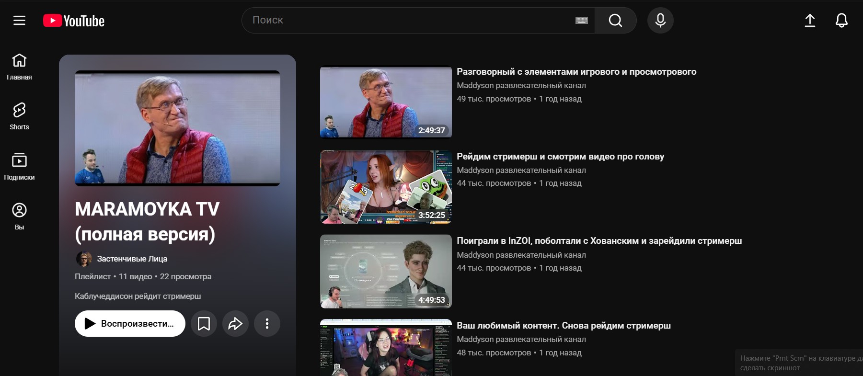Open Shorts in sidebar
The width and height of the screenshot is (863, 376).
point(19,116)
